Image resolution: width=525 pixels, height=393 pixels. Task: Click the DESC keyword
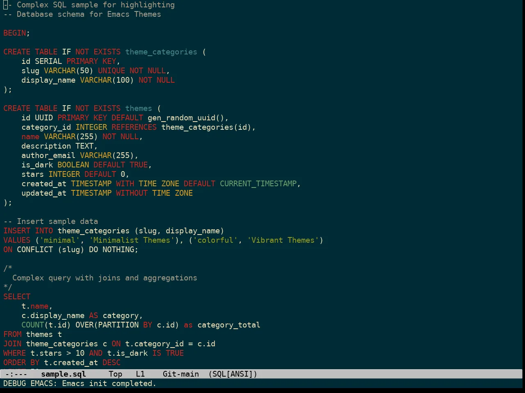tap(112, 362)
